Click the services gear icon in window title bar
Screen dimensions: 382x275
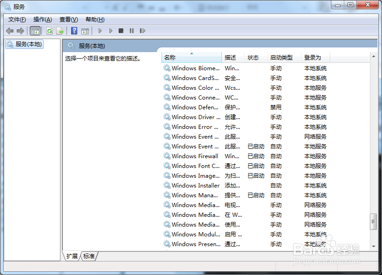point(7,7)
